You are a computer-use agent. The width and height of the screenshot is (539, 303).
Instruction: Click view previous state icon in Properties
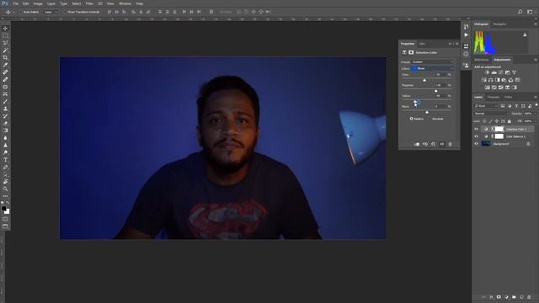[x=425, y=144]
